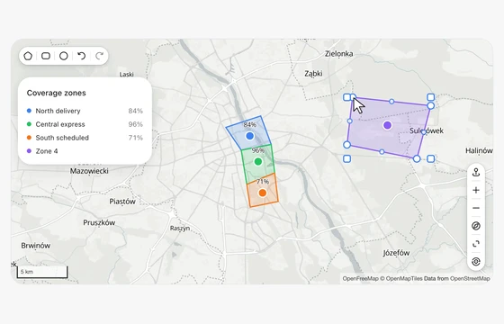Click the Coverage zones panel title
Screen dimensions: 504x324
pos(56,93)
